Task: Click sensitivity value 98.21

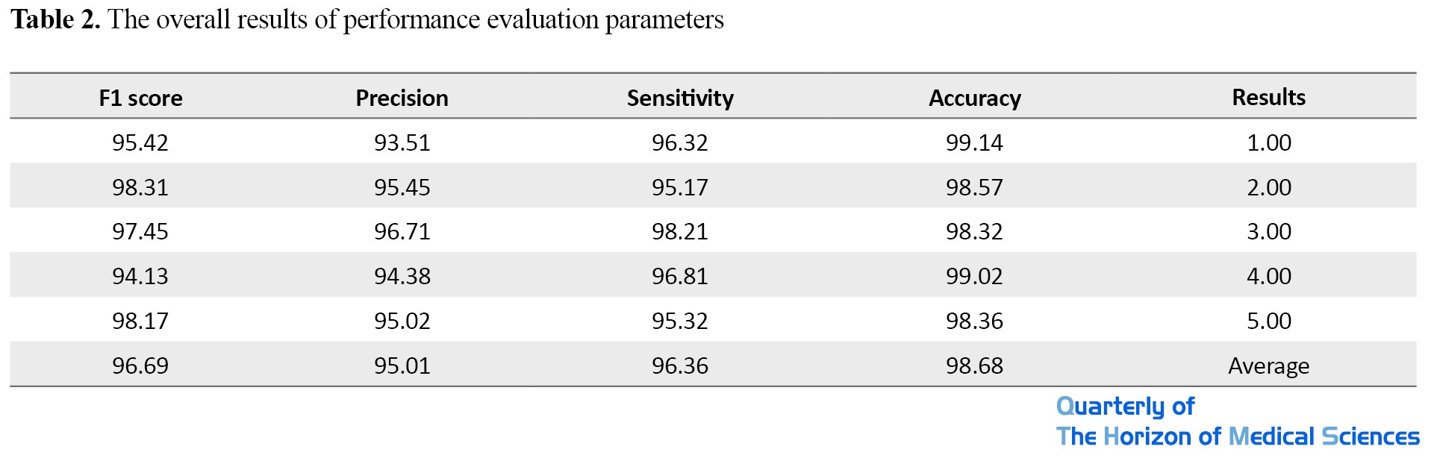Action: pyautogui.click(x=679, y=231)
